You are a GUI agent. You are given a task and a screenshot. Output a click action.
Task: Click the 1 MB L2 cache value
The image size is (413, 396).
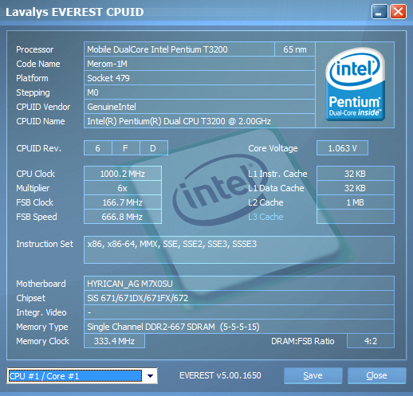click(356, 202)
